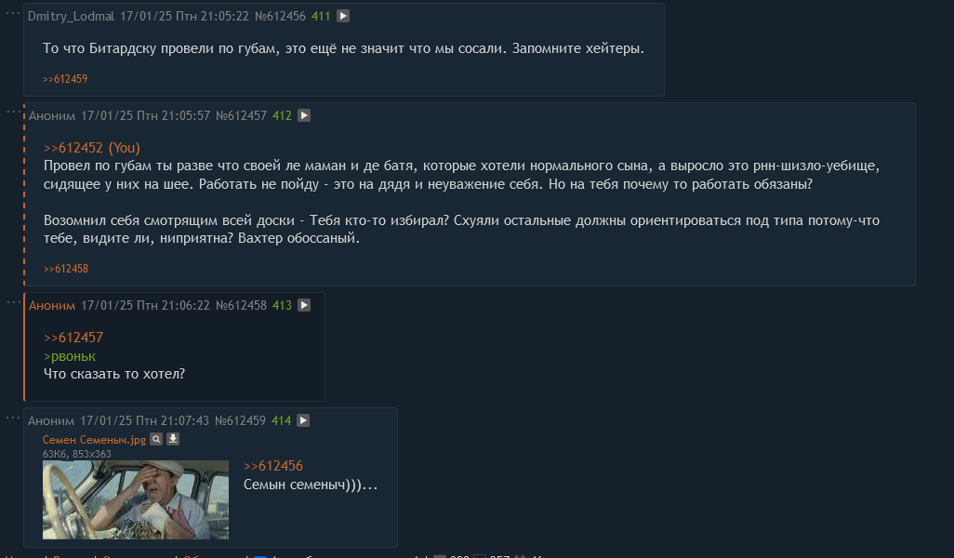Open options dots for post №612459
954x558 pixels.
12,418
